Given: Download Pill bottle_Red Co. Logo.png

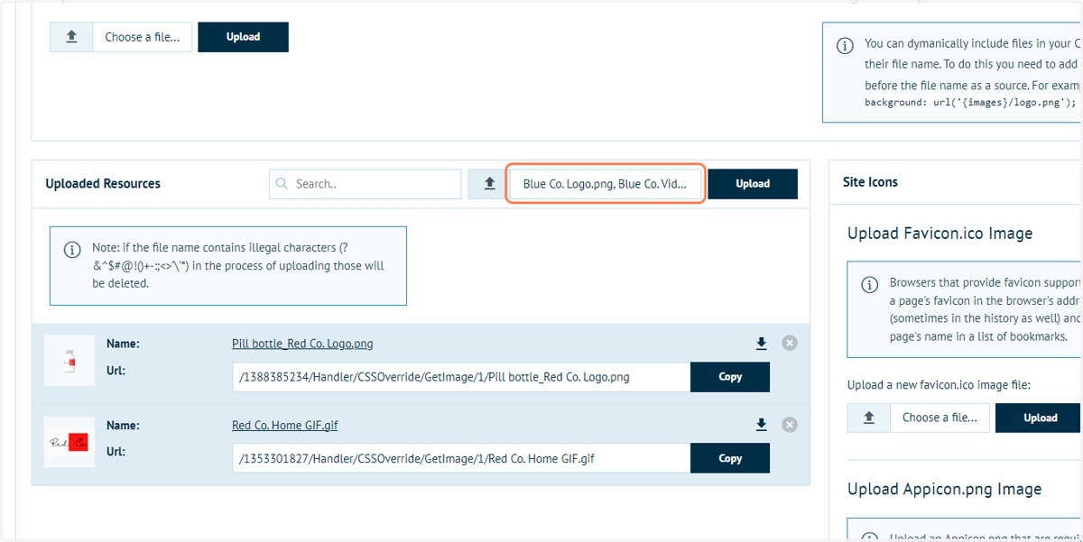Looking at the screenshot, I should click(761, 344).
